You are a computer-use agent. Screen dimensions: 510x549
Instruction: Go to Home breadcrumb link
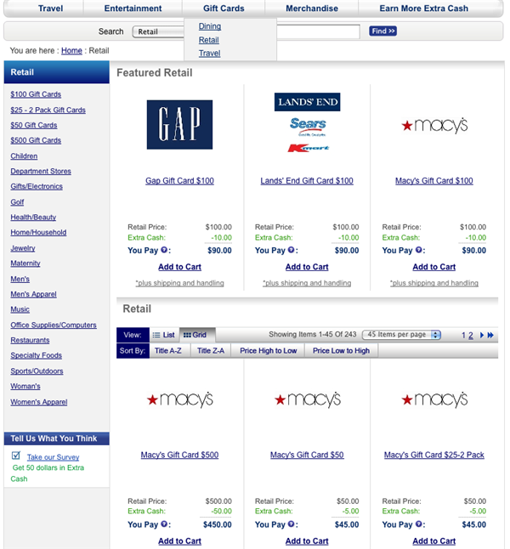(x=71, y=51)
